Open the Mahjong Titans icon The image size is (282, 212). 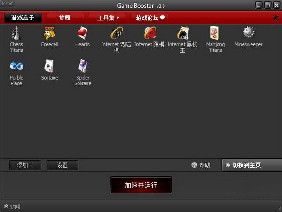(x=215, y=33)
